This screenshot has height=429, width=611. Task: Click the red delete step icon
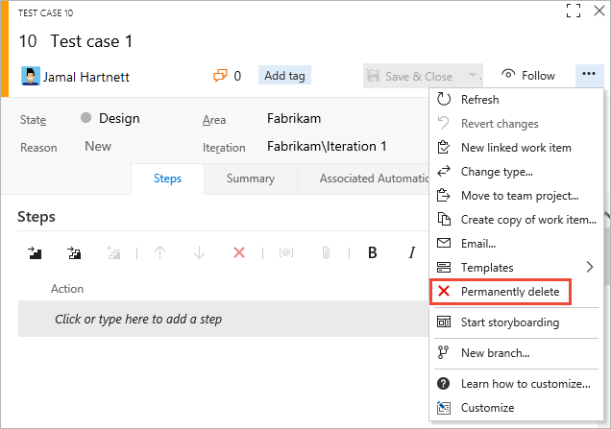239,253
